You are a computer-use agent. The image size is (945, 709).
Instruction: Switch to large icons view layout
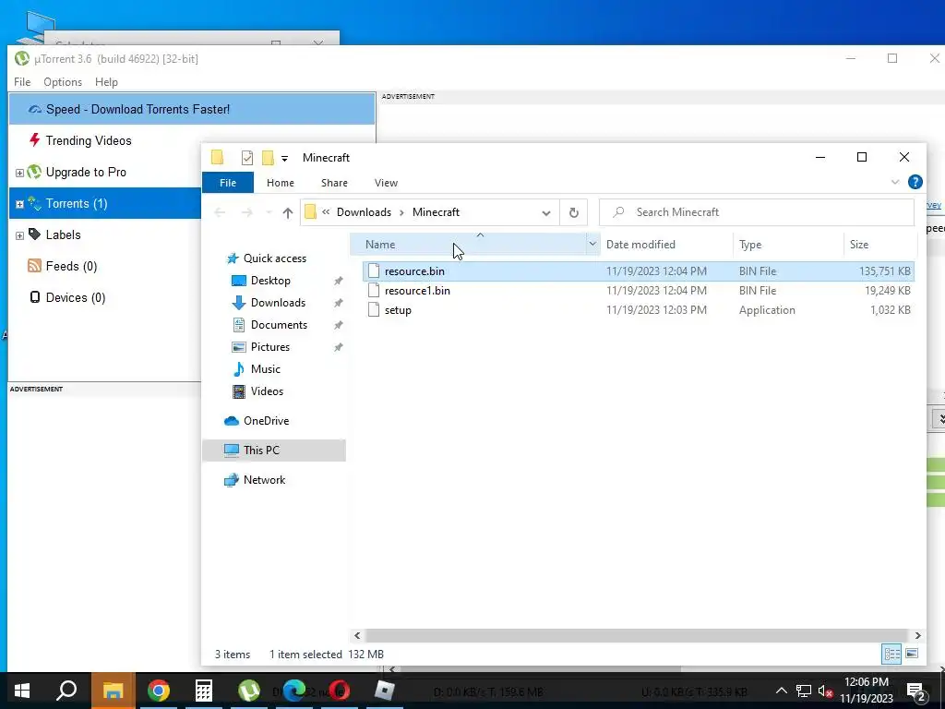coord(912,654)
